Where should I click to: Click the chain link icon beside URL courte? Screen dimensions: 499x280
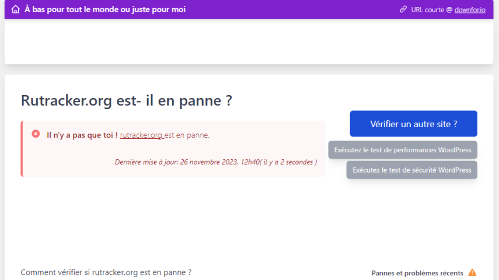click(403, 9)
